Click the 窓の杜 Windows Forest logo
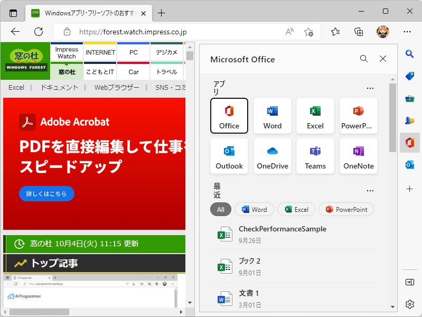The image size is (422, 317). pyautogui.click(x=25, y=61)
